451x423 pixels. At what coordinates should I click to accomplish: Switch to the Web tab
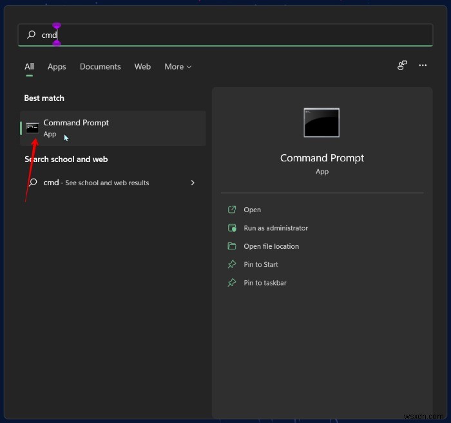(x=142, y=67)
